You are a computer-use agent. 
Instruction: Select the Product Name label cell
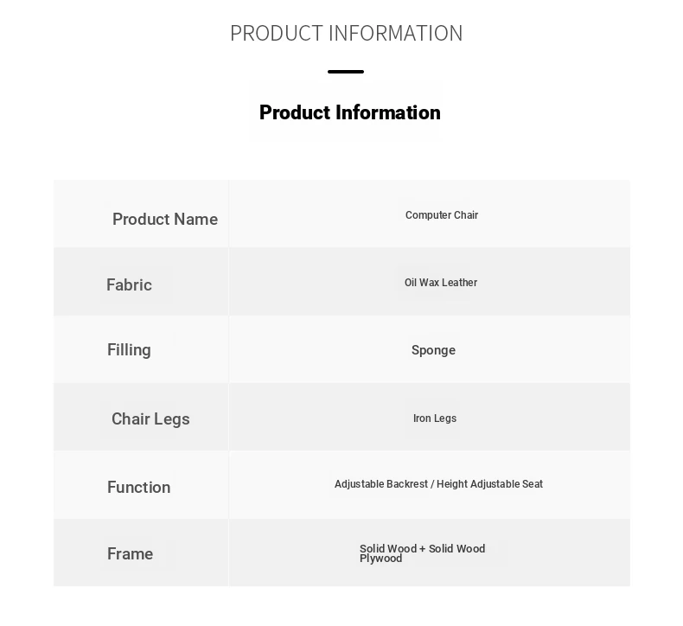(x=141, y=214)
